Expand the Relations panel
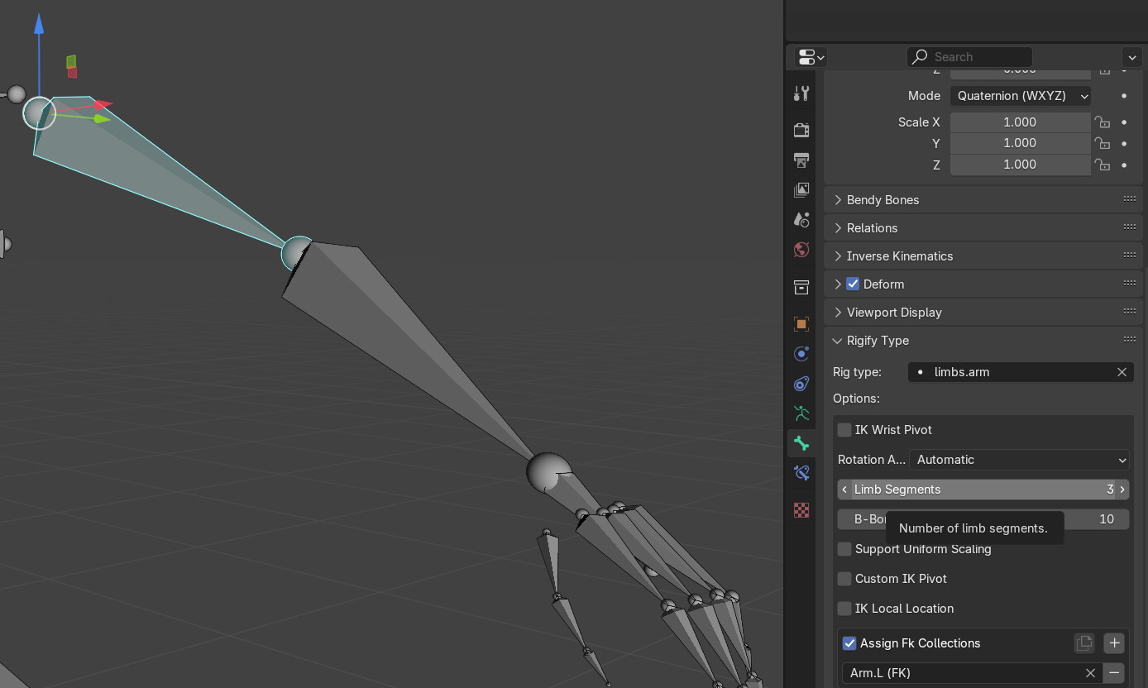 tap(838, 228)
